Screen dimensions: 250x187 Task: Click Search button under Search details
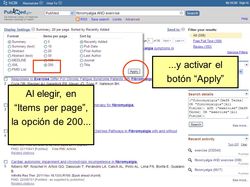[196, 124]
